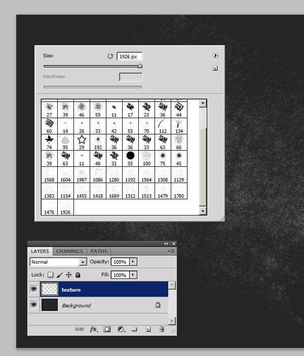
Task: Toggle lock transparent pixels
Action: (51, 275)
